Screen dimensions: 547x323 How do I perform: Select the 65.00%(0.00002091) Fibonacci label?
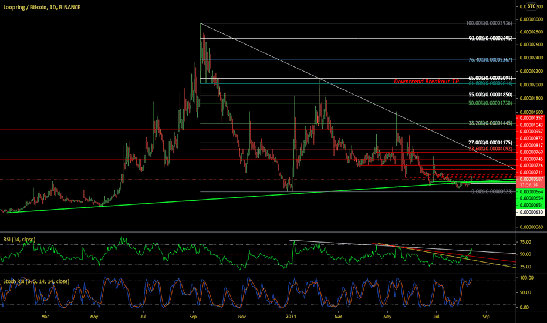click(x=491, y=78)
